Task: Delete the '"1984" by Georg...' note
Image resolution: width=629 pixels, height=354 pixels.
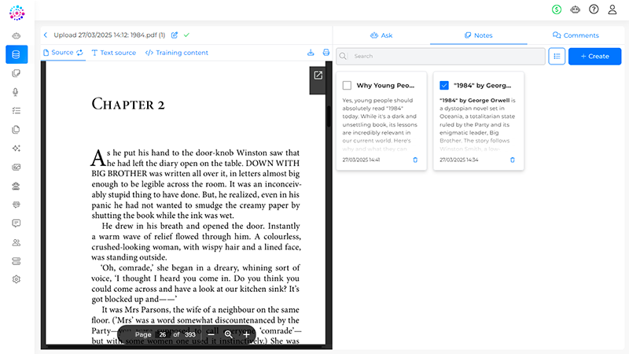Action: tap(513, 160)
